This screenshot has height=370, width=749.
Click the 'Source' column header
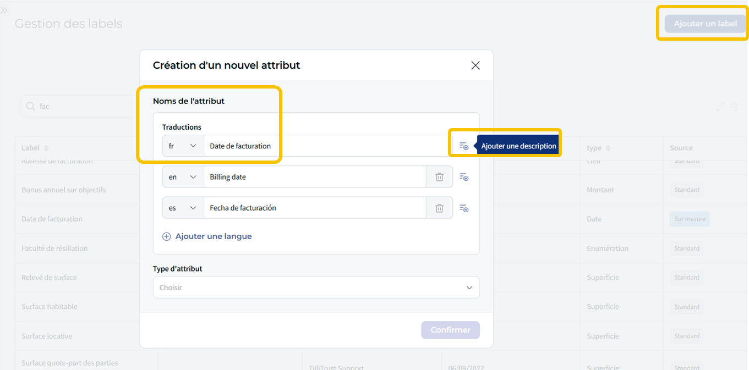pos(681,148)
